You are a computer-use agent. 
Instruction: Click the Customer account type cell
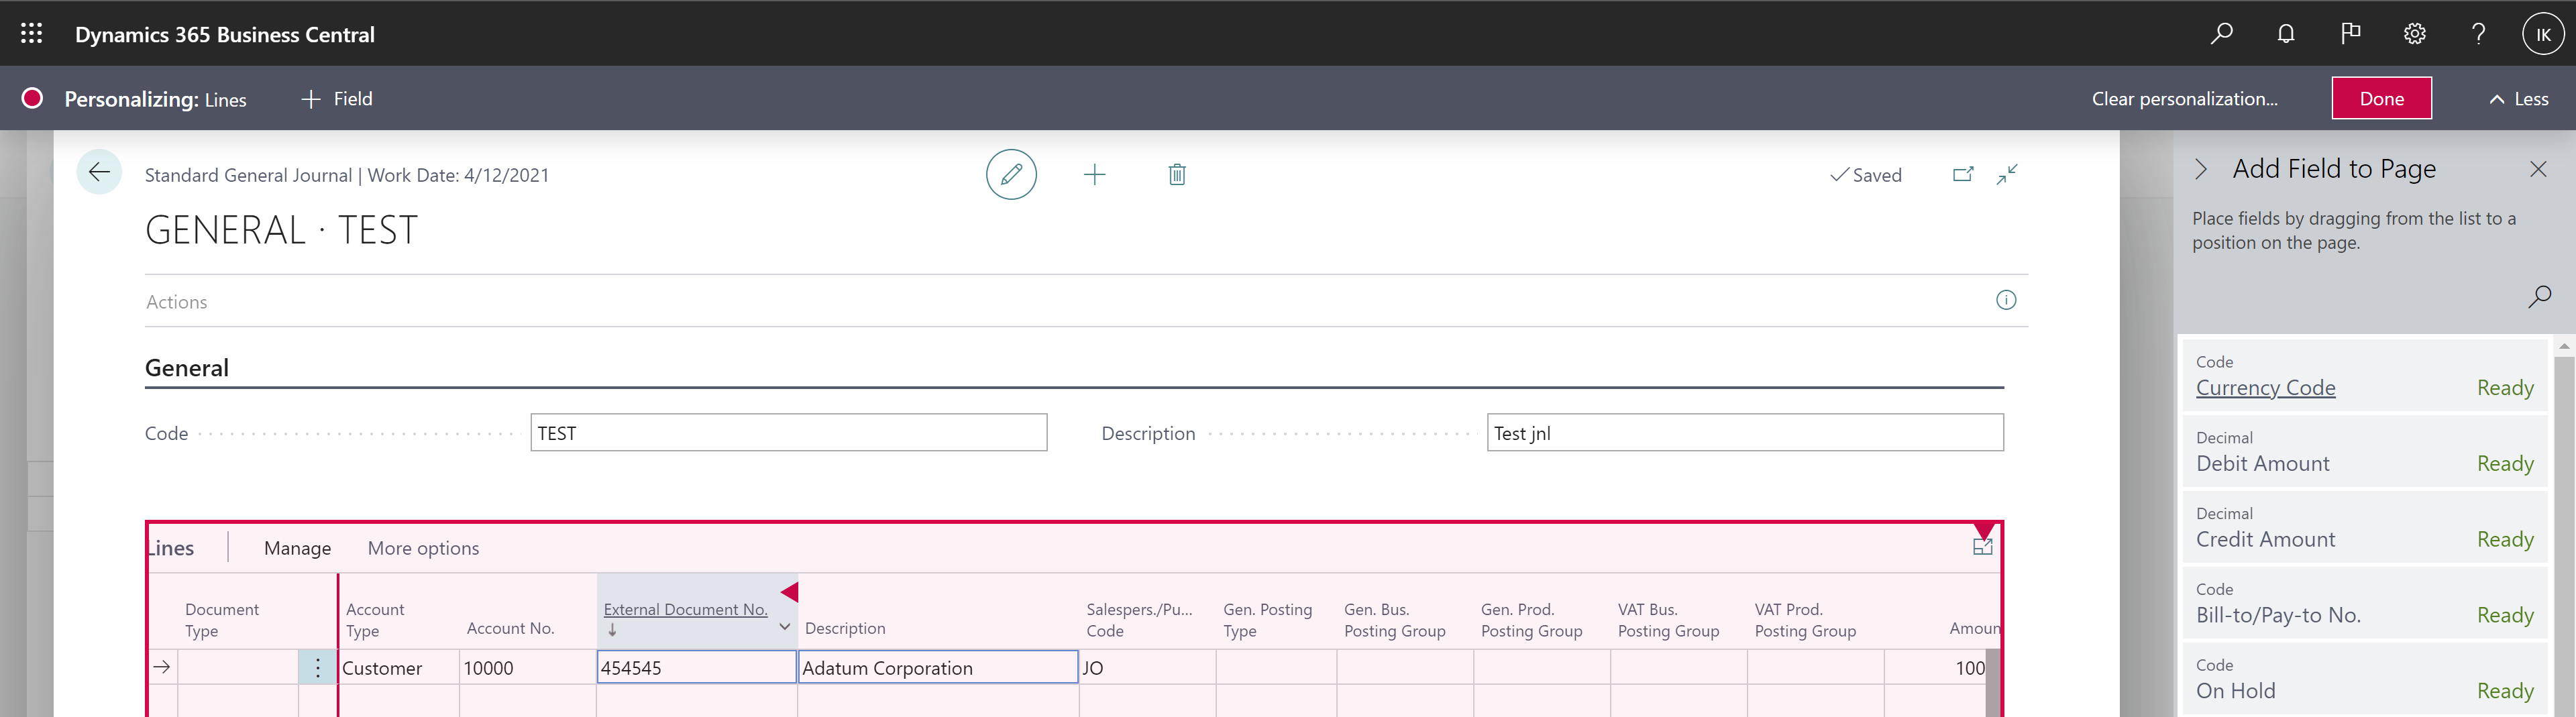click(x=398, y=667)
